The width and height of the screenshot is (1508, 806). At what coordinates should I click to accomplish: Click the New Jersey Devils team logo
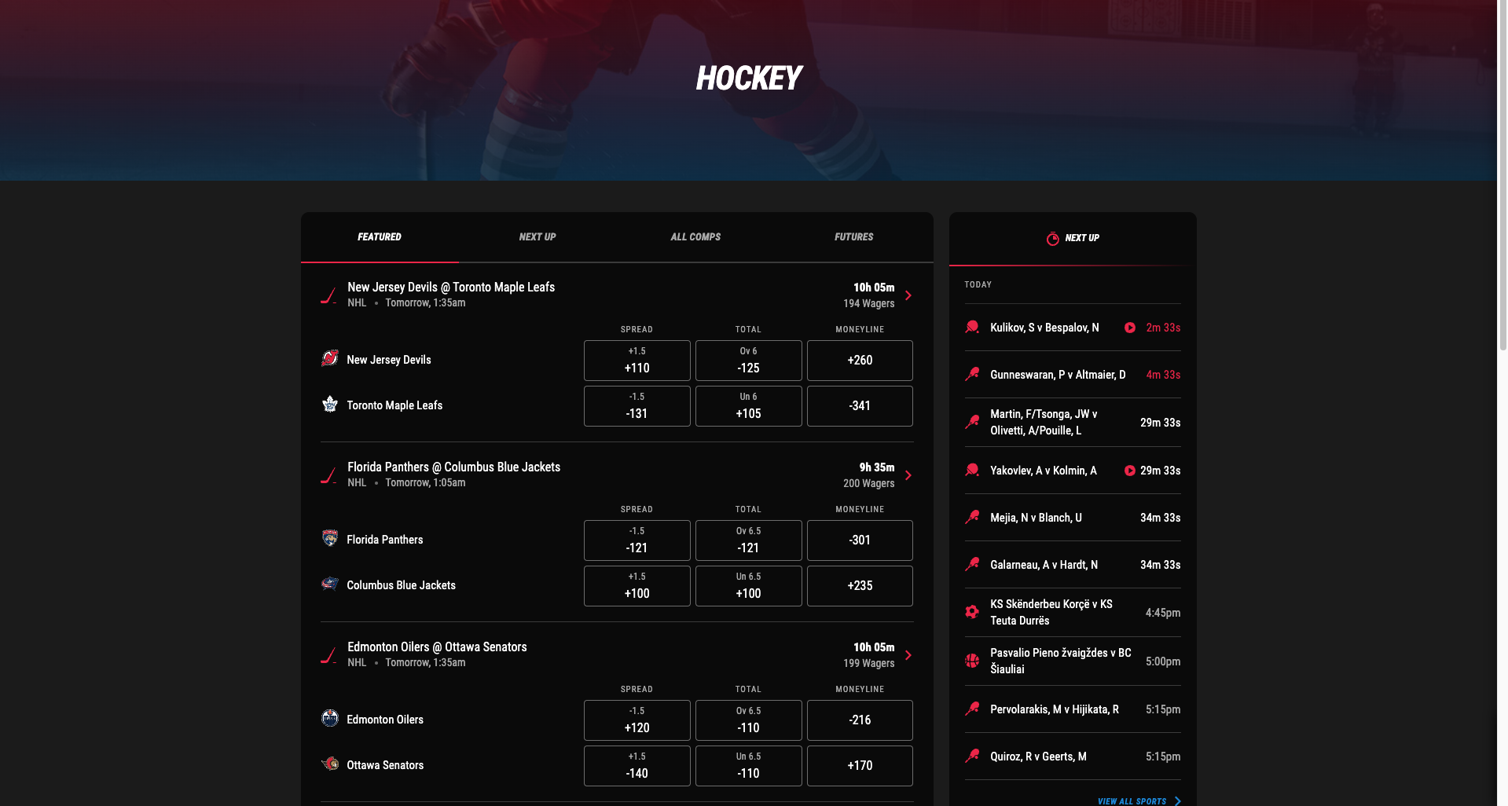(x=330, y=359)
